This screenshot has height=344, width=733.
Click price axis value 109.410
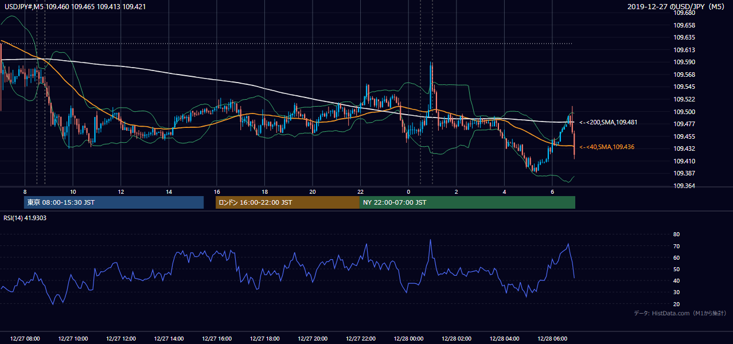(684, 161)
